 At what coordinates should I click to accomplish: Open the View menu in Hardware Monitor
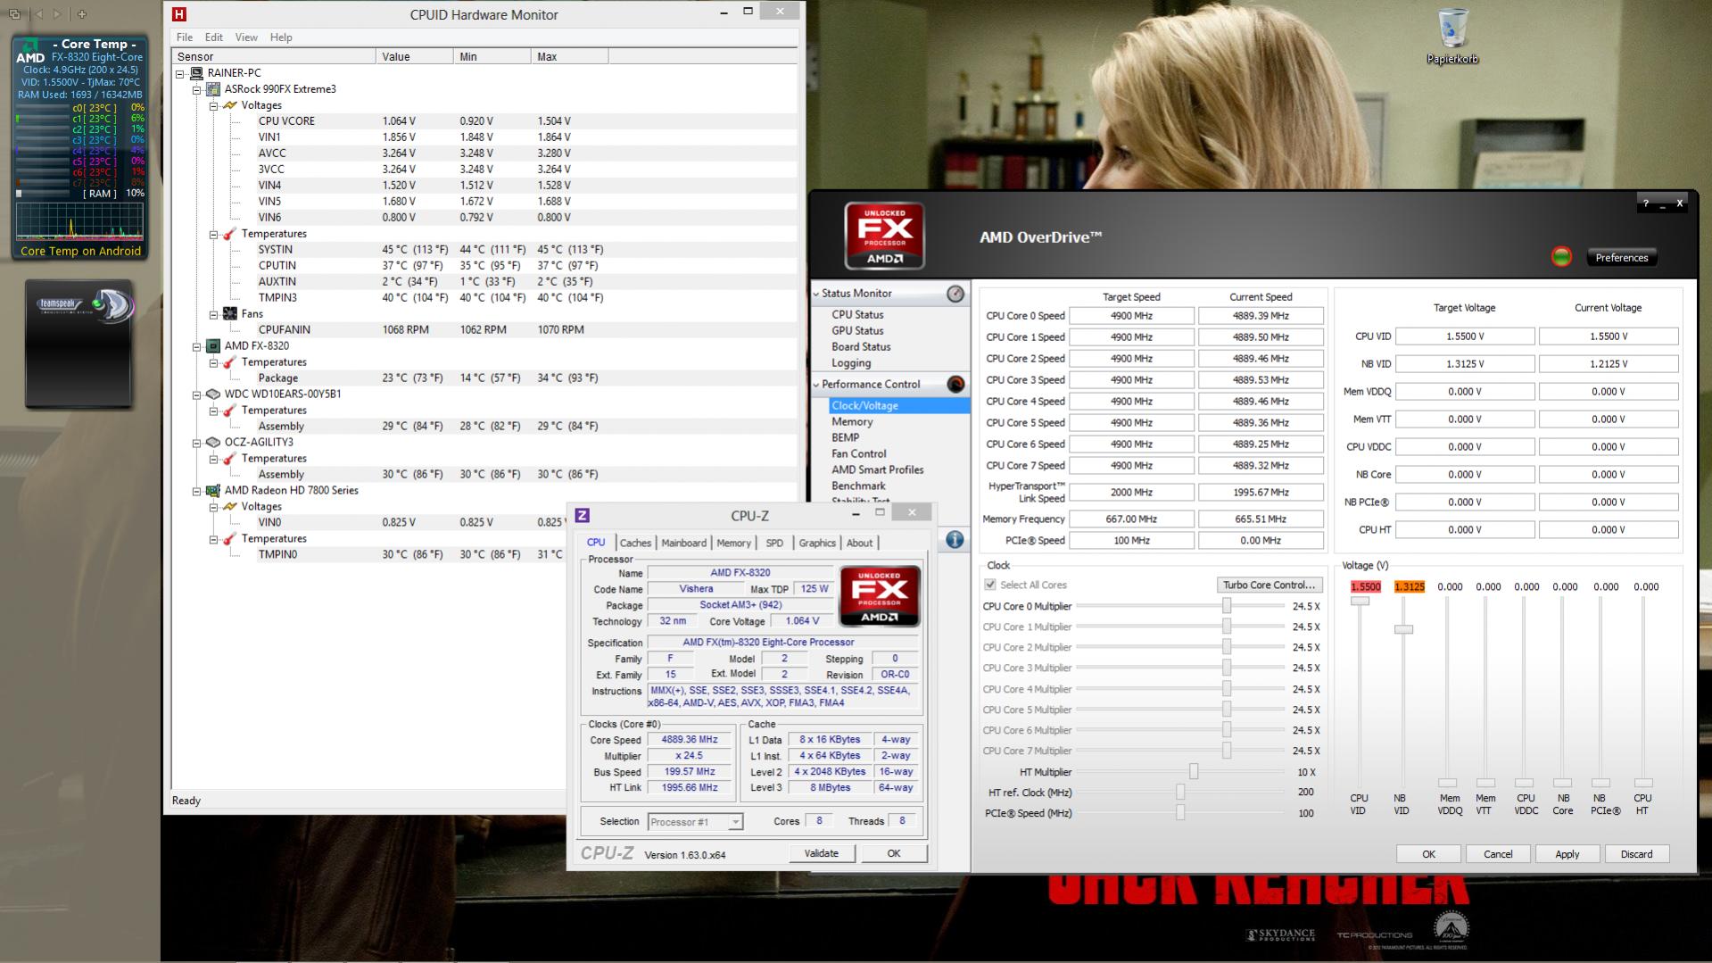pyautogui.click(x=246, y=37)
